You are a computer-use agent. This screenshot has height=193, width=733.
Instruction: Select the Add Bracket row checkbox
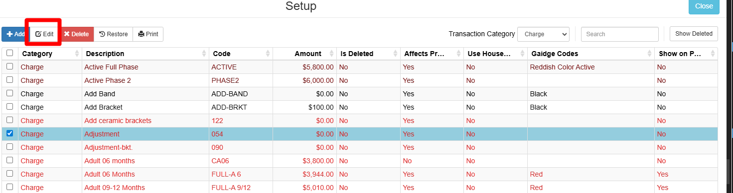[9, 107]
